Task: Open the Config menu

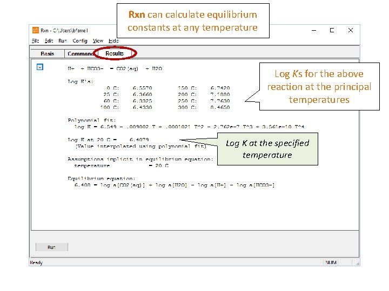Action: click(80, 41)
